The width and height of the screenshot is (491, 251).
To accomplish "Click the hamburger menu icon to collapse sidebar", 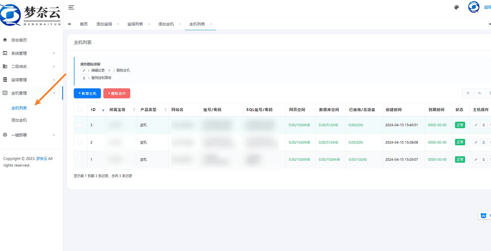I will click(x=71, y=7).
